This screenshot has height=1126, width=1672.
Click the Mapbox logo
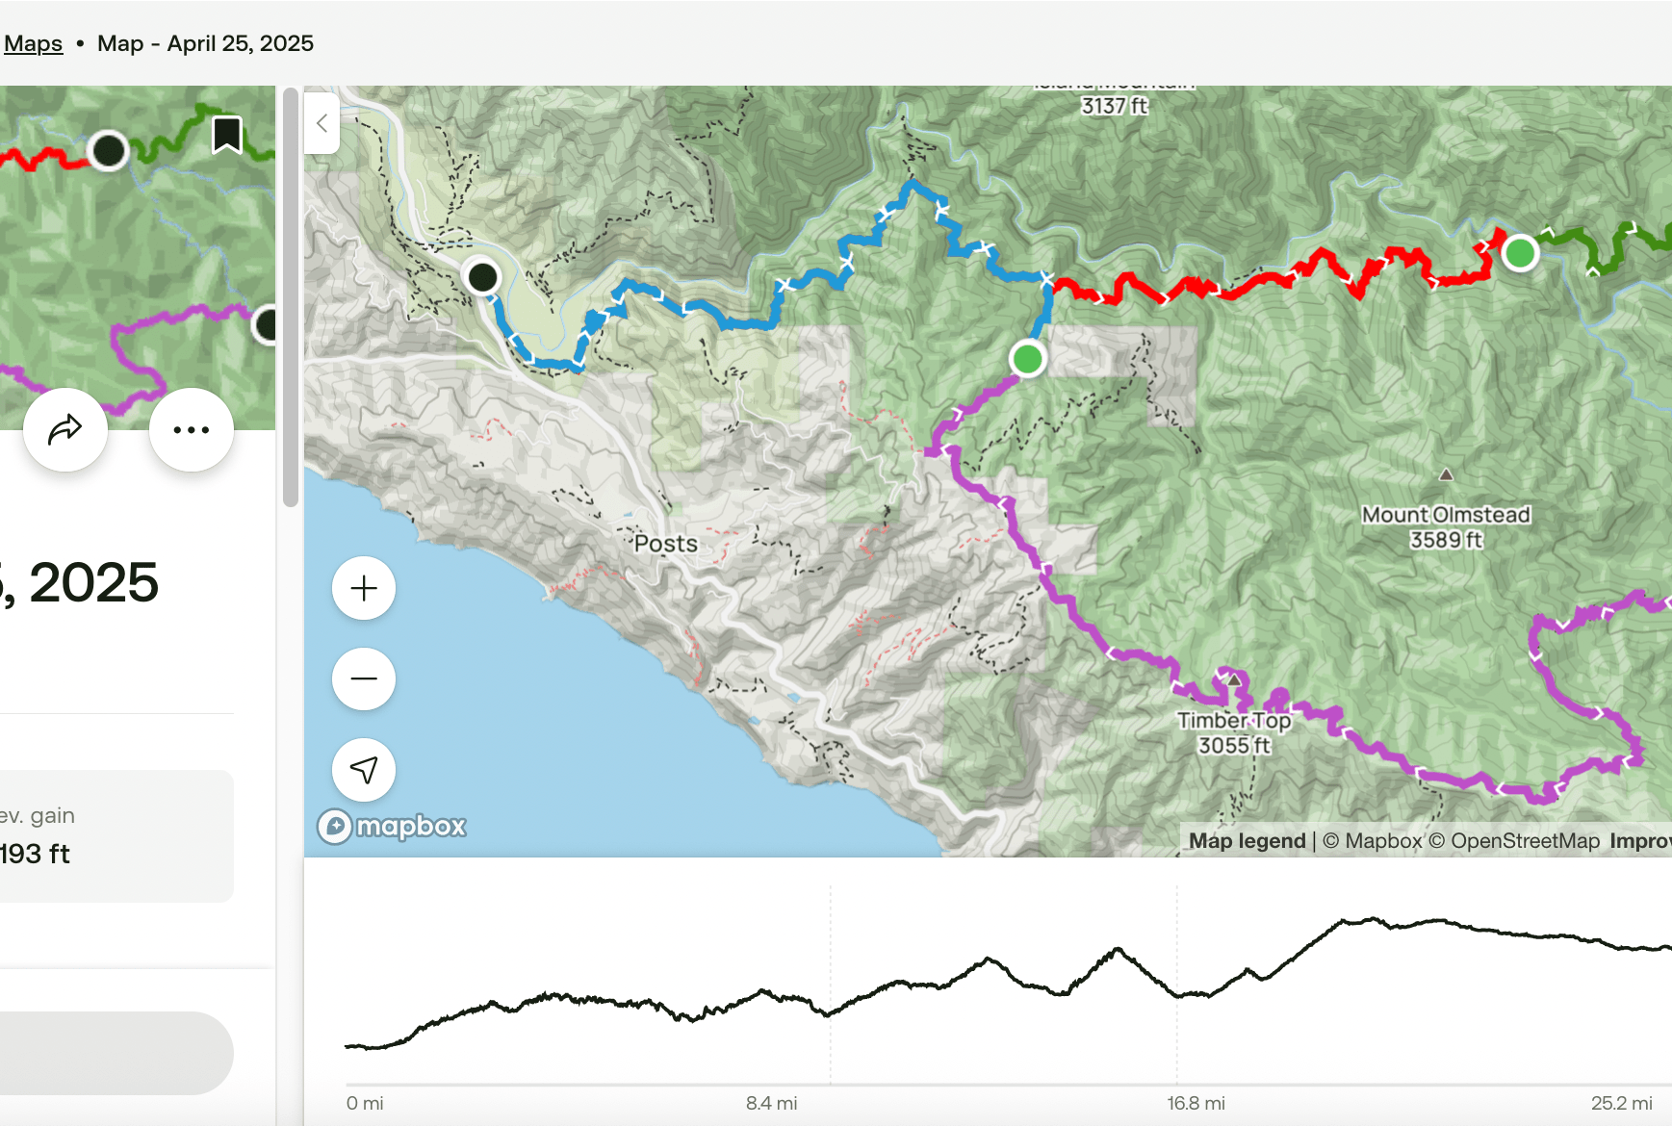393,827
